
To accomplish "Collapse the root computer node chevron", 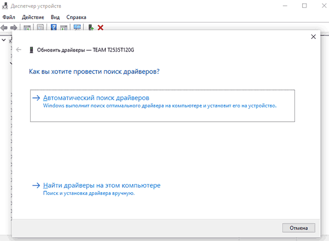I will click(x=4, y=39).
